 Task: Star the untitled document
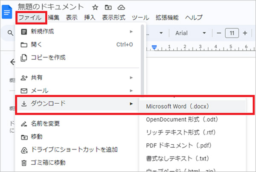[95, 7]
